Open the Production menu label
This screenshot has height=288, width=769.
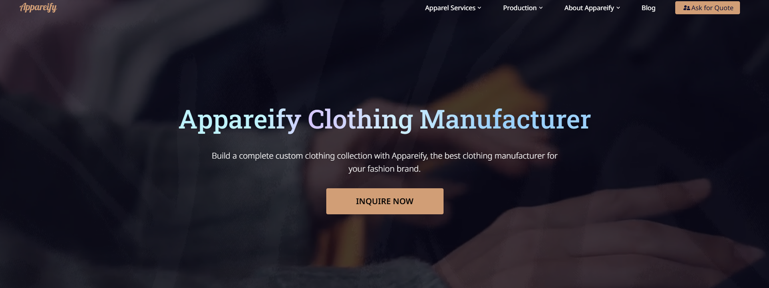tap(519, 8)
